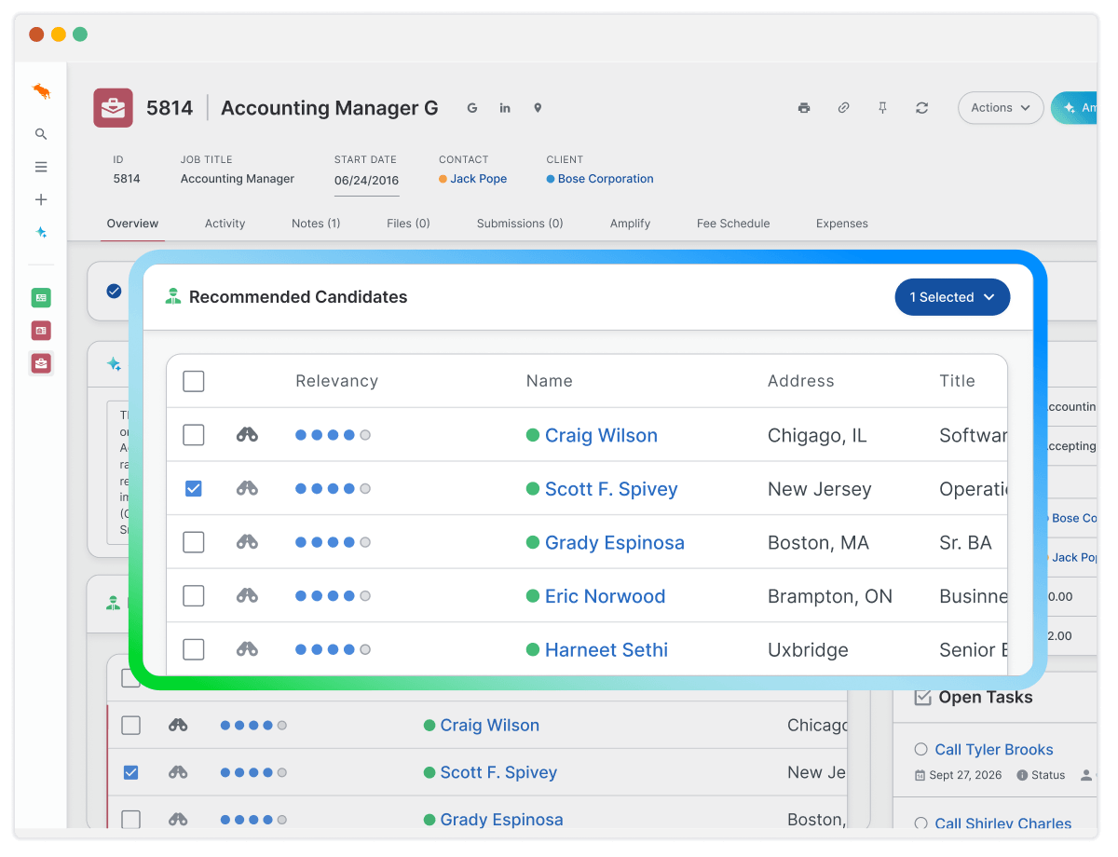
Task: Click binoculars icon in Harneet Sethi row
Action: click(x=247, y=648)
